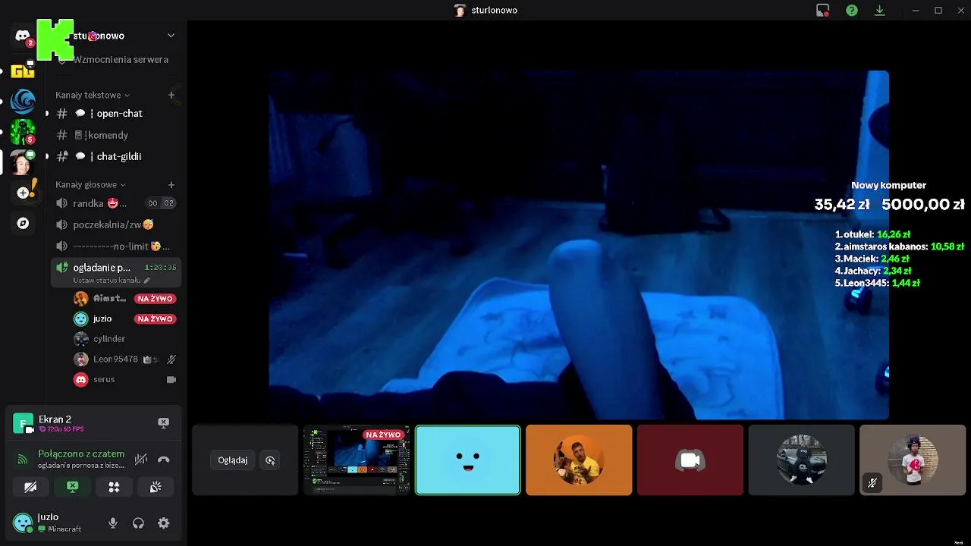Select user juzio in the voice list
The image size is (971, 546).
[x=102, y=318]
